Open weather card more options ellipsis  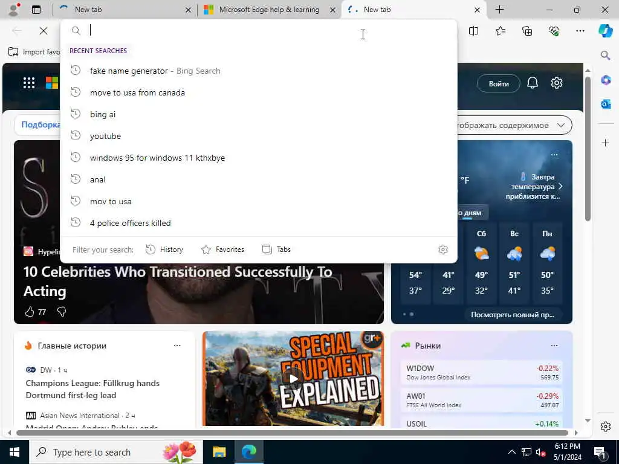tap(554, 155)
